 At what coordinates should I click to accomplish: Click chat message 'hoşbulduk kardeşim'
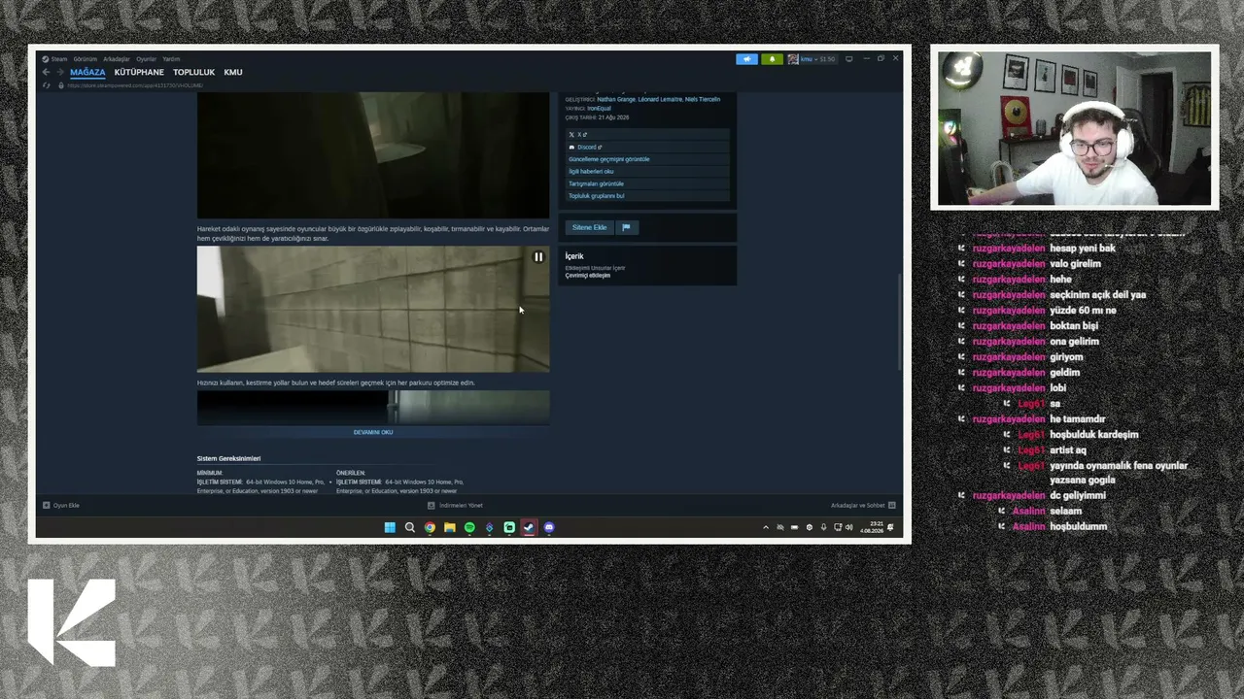[1094, 435]
